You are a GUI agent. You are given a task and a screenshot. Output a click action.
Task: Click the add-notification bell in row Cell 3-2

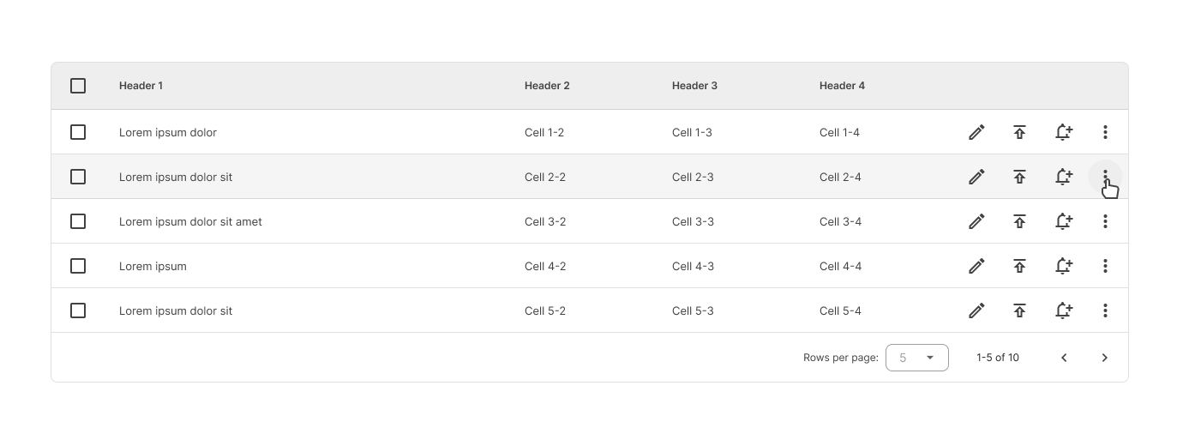1063,221
